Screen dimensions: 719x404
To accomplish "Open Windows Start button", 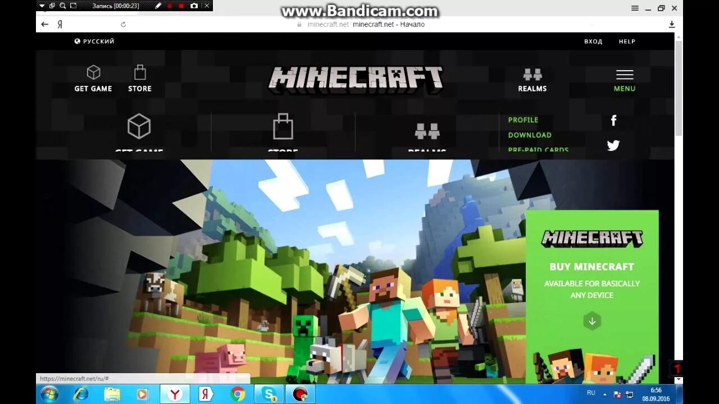I will (x=49, y=394).
